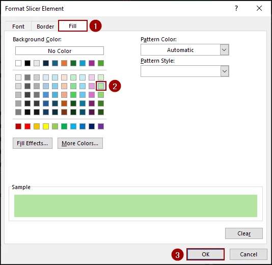Viewport: 272px width, 265px height.
Task: Pick the brown darkest shade in orange column
Action: (x=64, y=112)
